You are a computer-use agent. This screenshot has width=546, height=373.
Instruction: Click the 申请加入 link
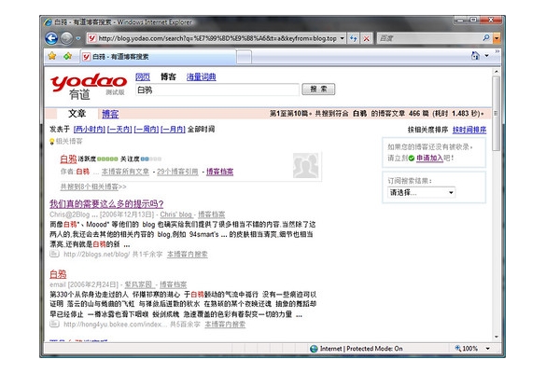[x=429, y=159]
